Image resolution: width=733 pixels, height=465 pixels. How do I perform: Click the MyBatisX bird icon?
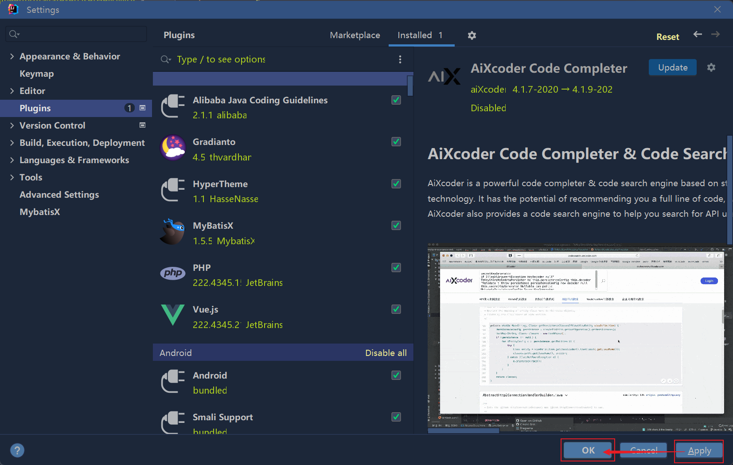click(172, 232)
